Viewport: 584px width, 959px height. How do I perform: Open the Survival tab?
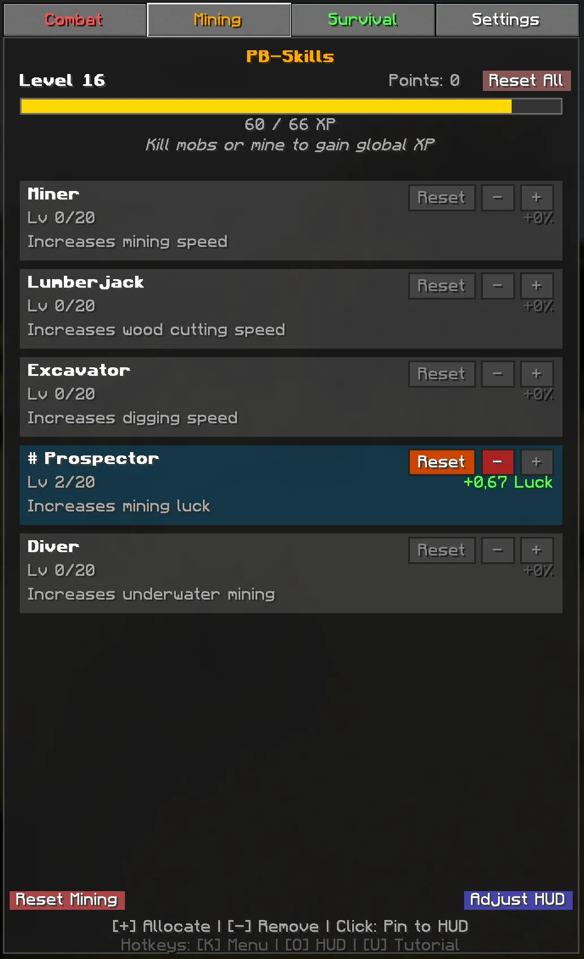363,20
